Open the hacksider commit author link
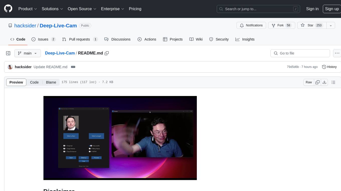Viewport: 341px width, 191px height. [x=23, y=67]
